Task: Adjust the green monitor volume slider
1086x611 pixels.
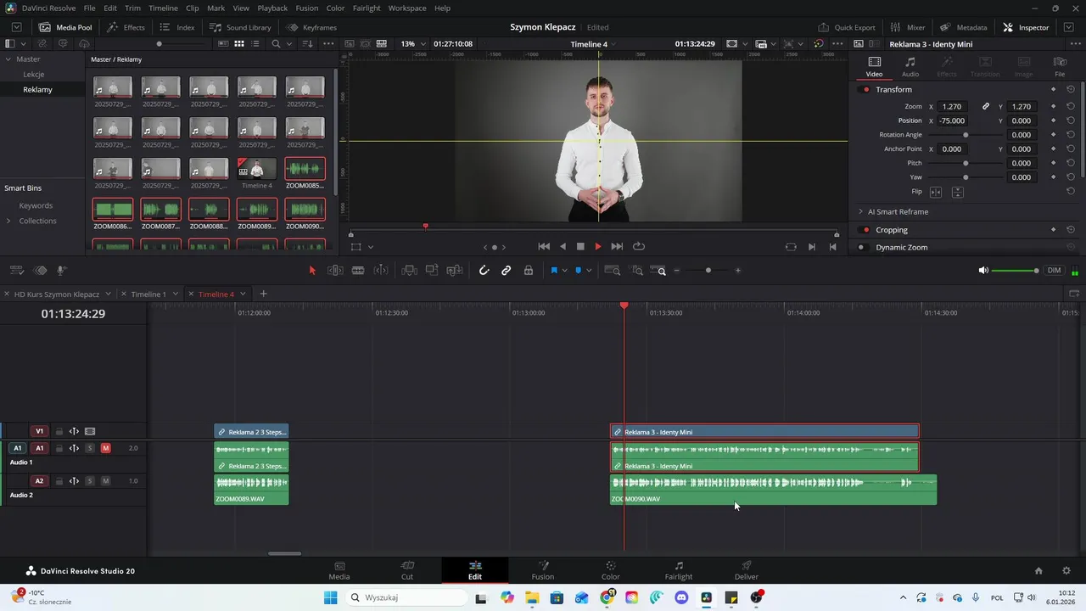Action: pos(1016,271)
